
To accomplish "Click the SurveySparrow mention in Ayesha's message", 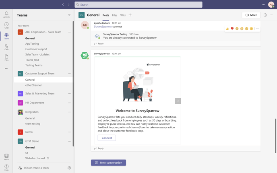I will 103,27.
